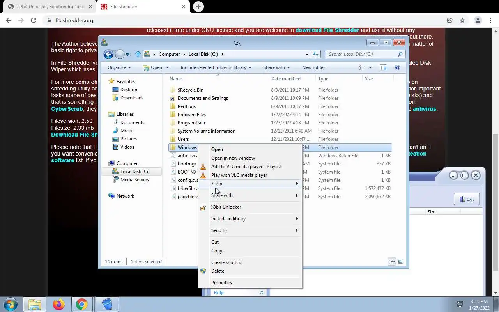Open Windows Explorer taskbar icon
The height and width of the screenshot is (312, 499).
[x=34, y=304]
